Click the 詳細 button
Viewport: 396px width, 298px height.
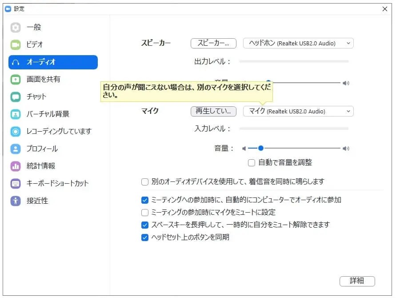357,281
